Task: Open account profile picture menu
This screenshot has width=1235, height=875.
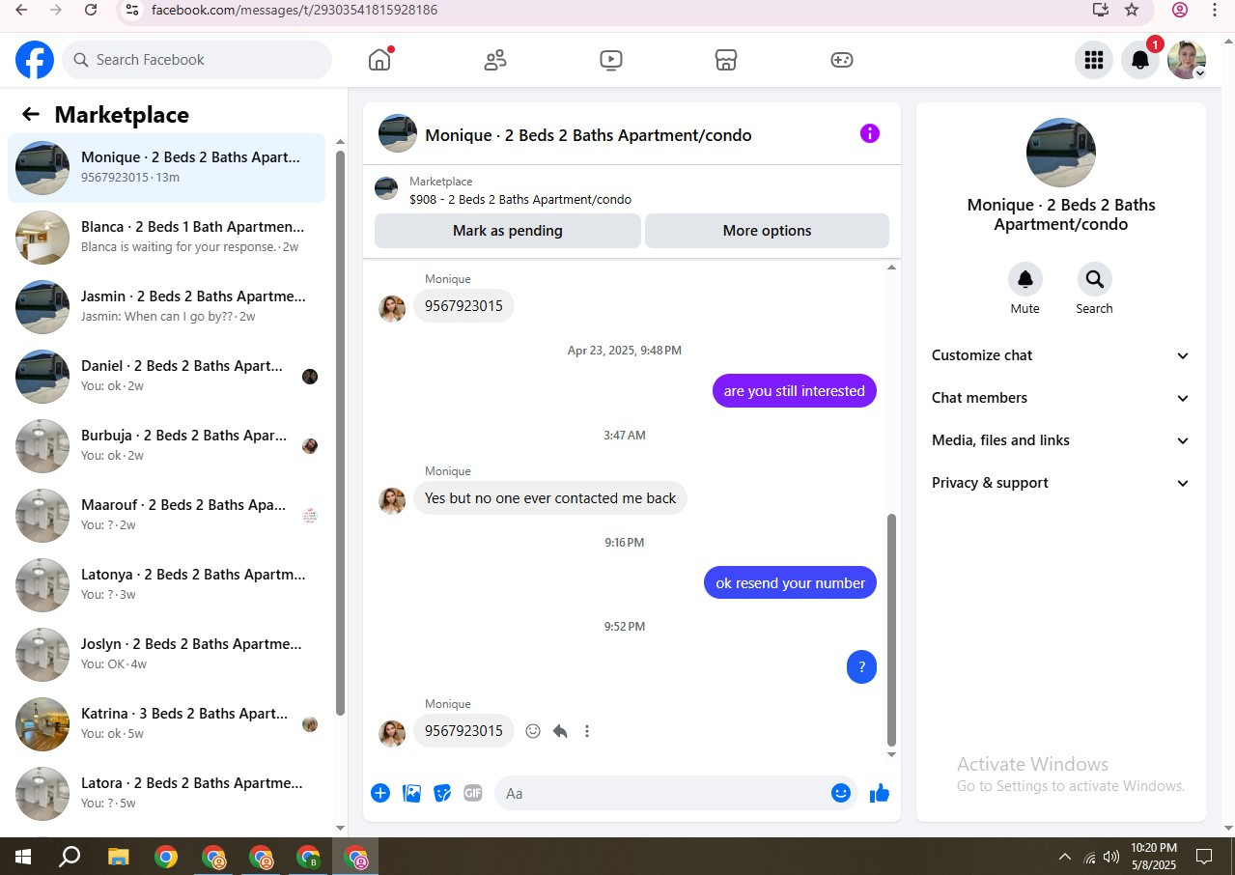Action: pos(1187,60)
